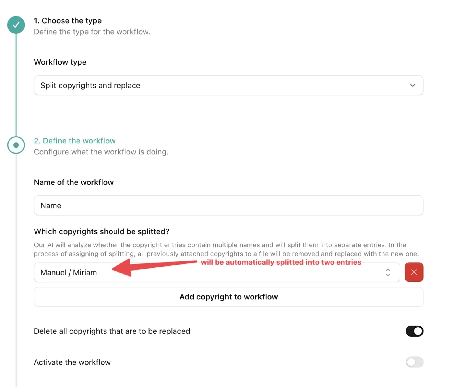The width and height of the screenshot is (454, 387).
Task: Enable the Activate the workflow switch
Action: (x=414, y=362)
